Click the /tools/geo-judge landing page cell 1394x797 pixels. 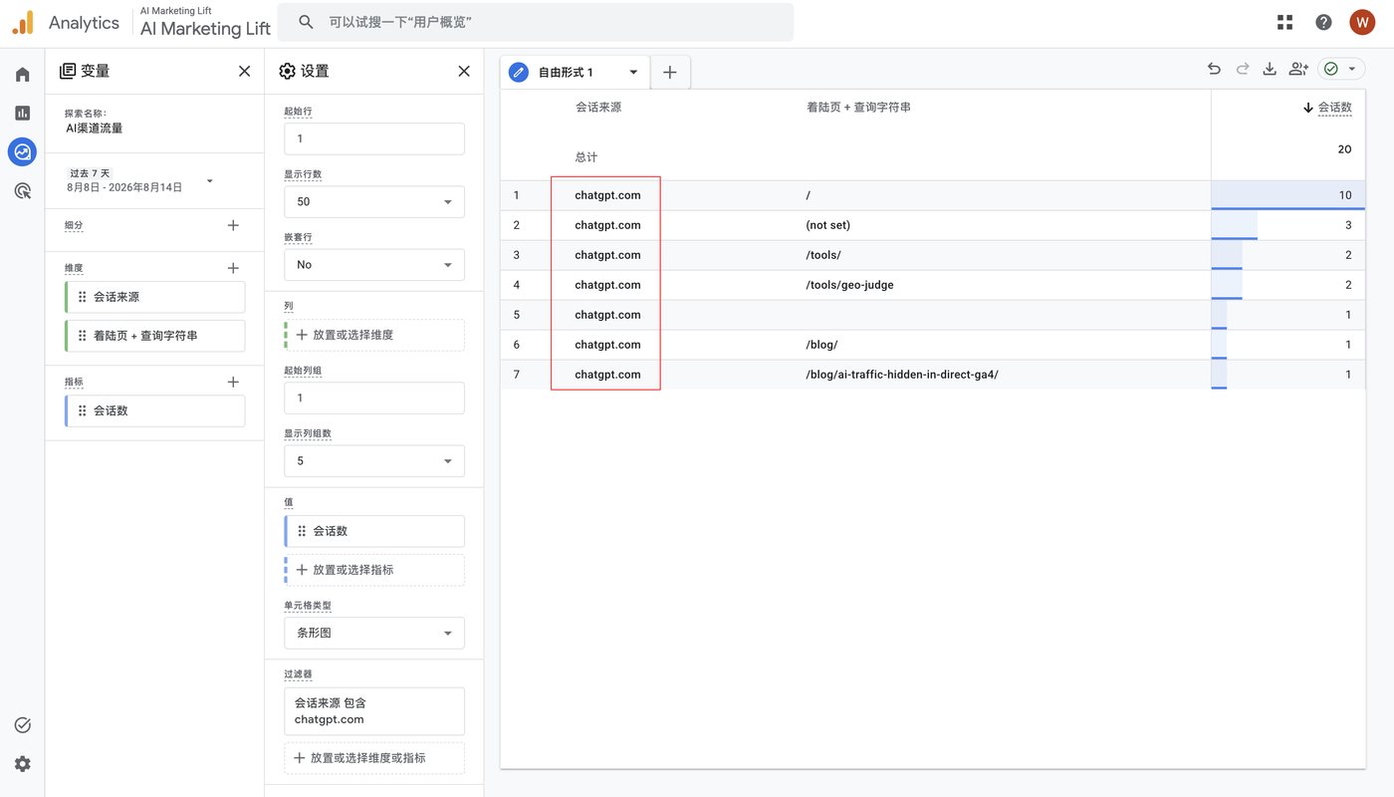[849, 285]
